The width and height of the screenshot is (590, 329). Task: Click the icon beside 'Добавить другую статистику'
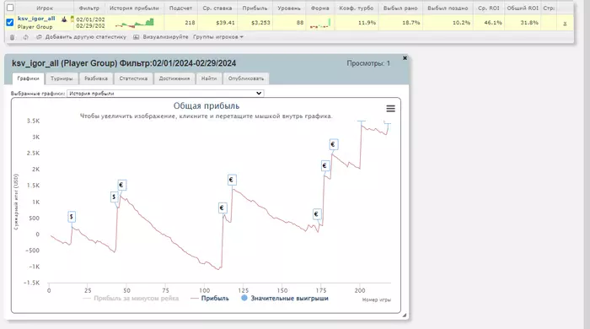(39, 37)
